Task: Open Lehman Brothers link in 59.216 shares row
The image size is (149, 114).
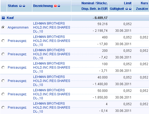Action: [x=52, y=27]
